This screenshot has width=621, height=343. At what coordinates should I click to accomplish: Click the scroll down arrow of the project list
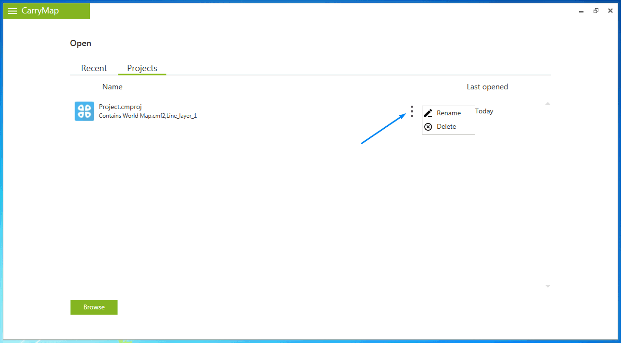(547, 286)
